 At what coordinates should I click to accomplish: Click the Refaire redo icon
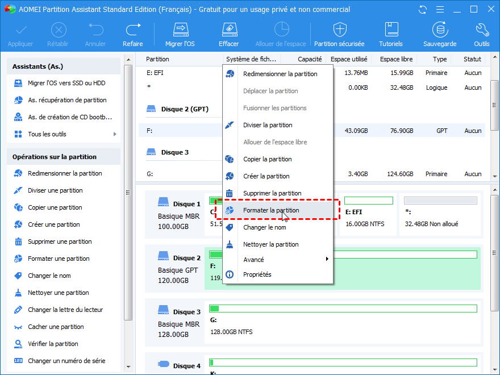[133, 34]
